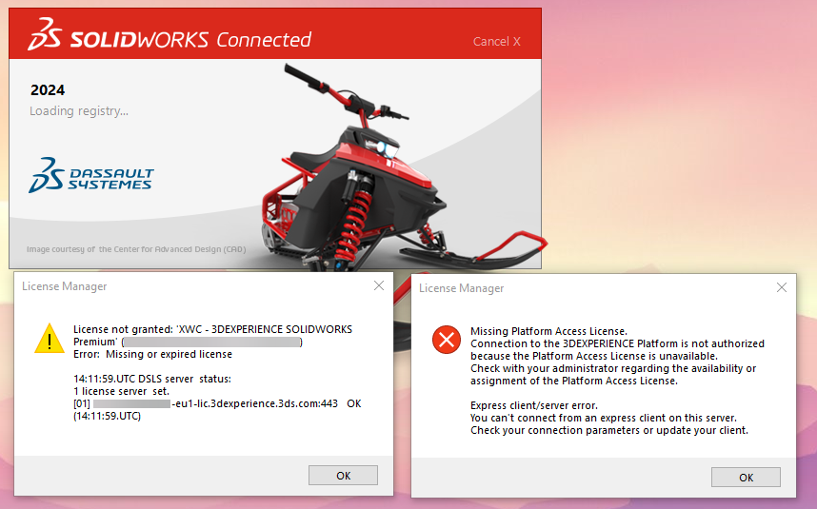Click the '2024' version text
Viewport: 817px width, 509px height.
(48, 90)
